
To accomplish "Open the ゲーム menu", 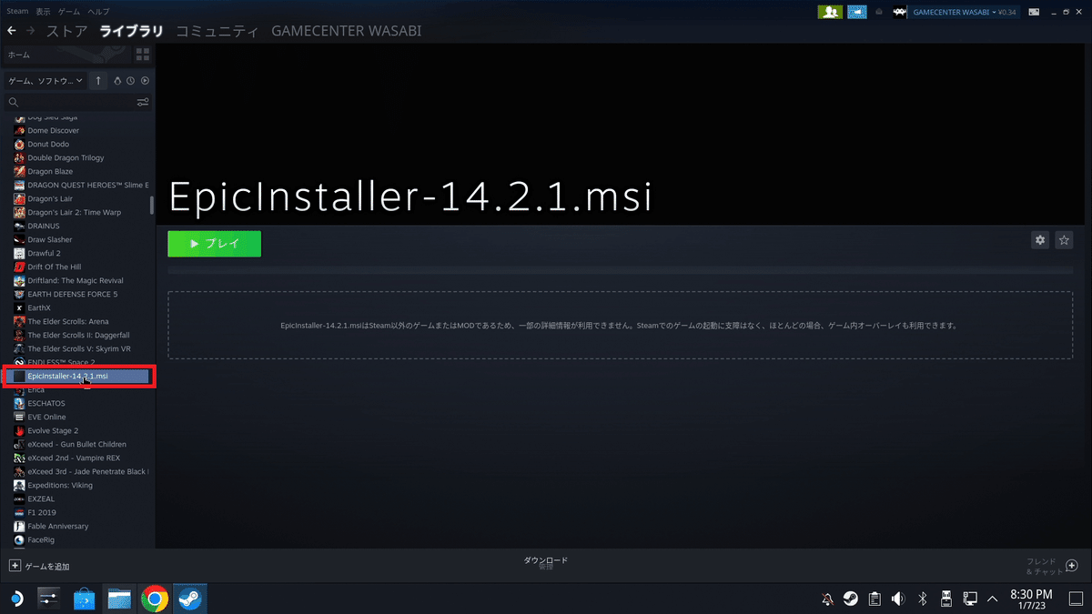I will tap(69, 11).
